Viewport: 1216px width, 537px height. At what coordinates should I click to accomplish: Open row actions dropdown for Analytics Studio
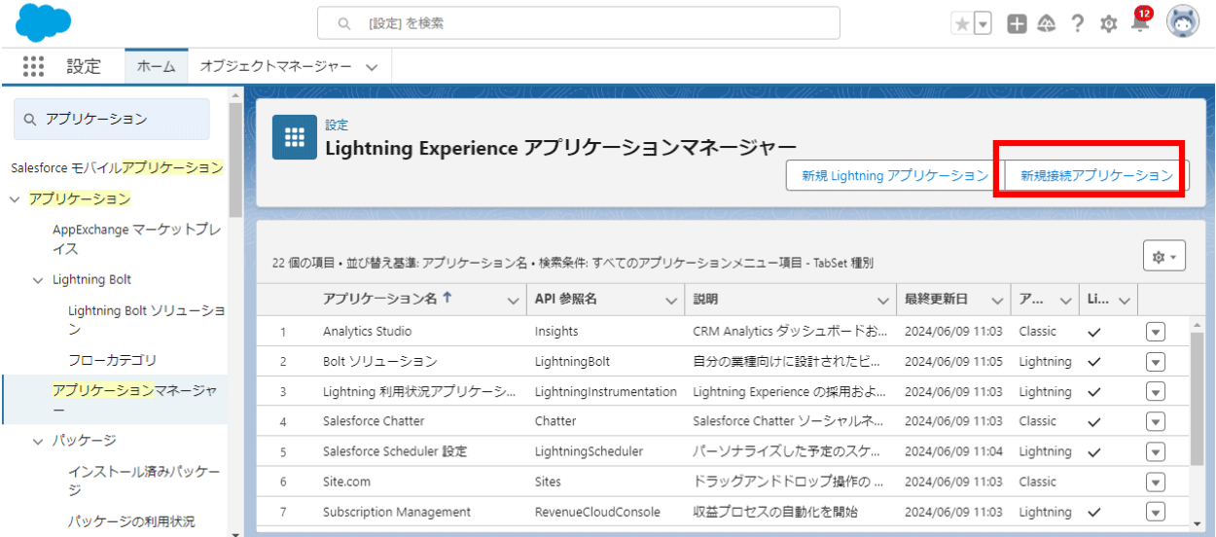pyautogui.click(x=1155, y=331)
